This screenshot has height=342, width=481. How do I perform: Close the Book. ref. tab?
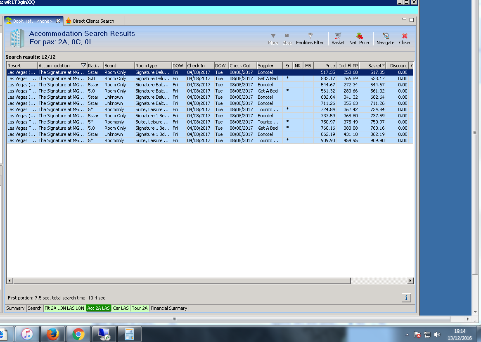58,21
